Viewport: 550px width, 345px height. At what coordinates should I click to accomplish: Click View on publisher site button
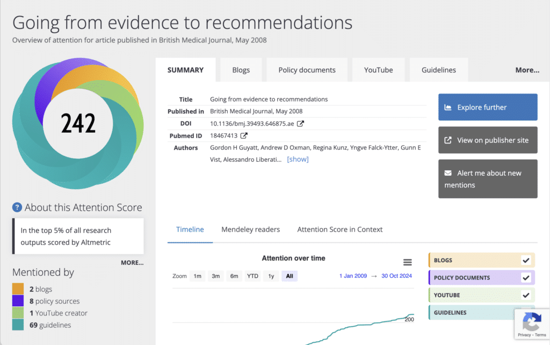coord(488,140)
